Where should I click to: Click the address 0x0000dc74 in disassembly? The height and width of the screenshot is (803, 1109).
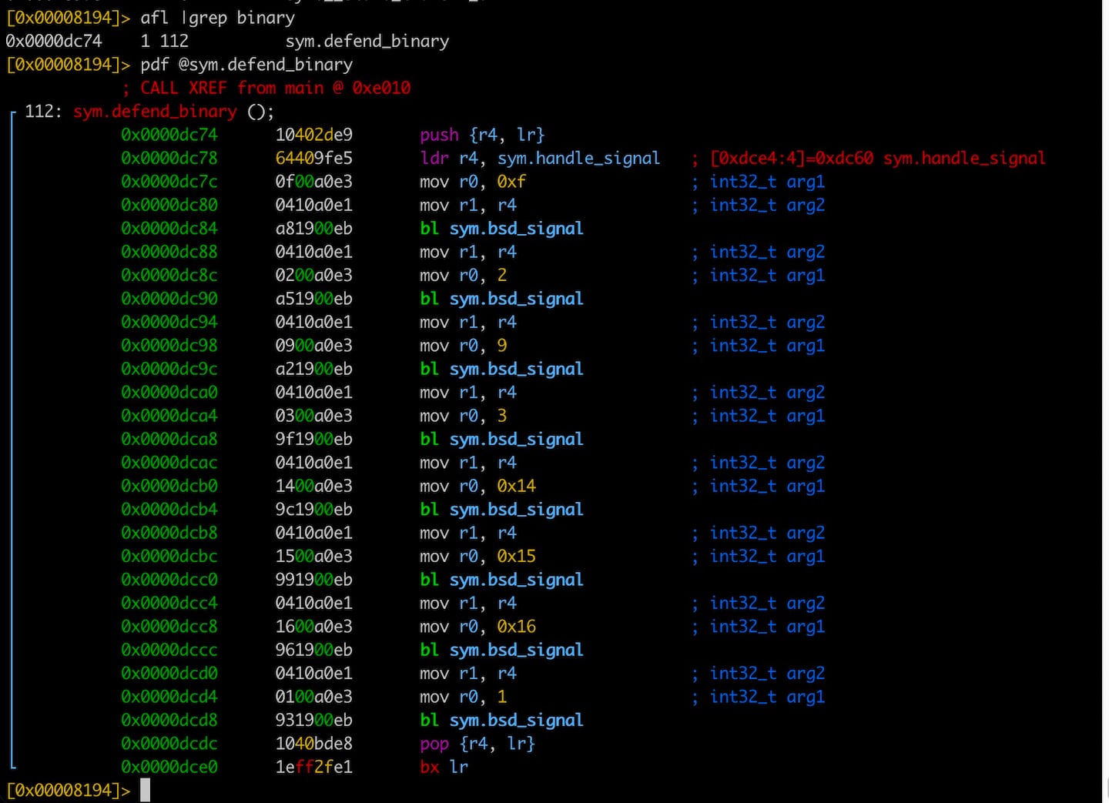(x=169, y=135)
